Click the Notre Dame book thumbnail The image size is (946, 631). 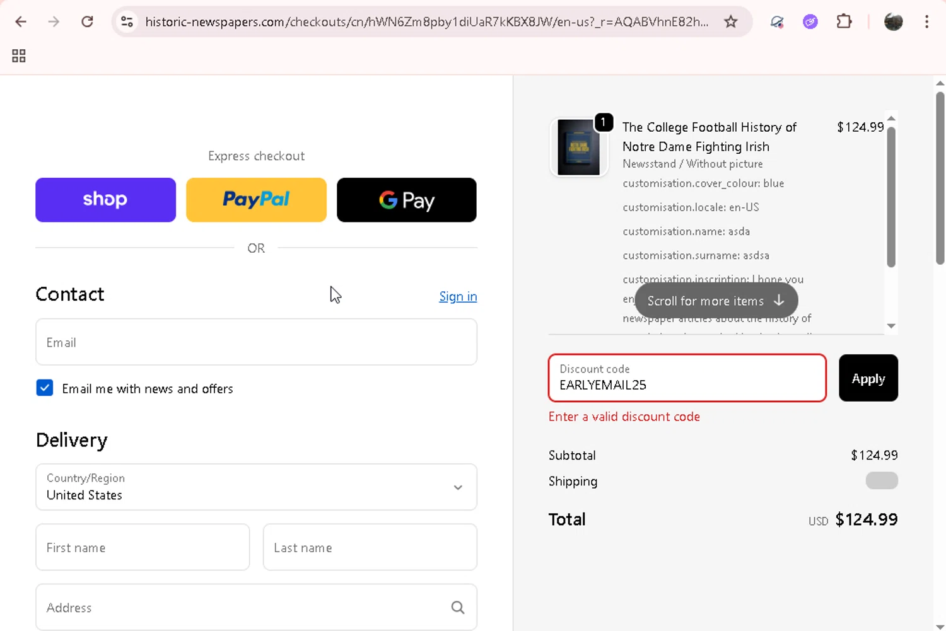click(x=579, y=148)
